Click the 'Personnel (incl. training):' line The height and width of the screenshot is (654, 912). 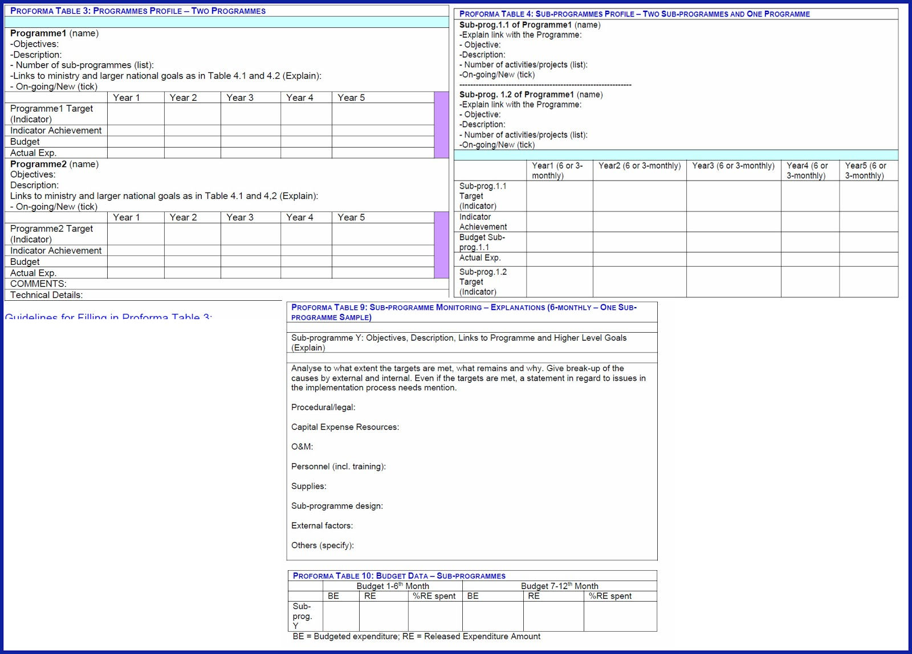point(339,467)
